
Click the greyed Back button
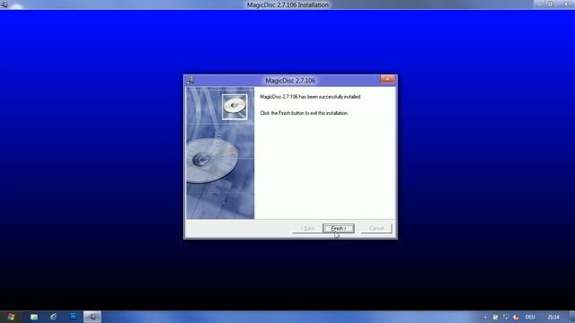pos(307,228)
